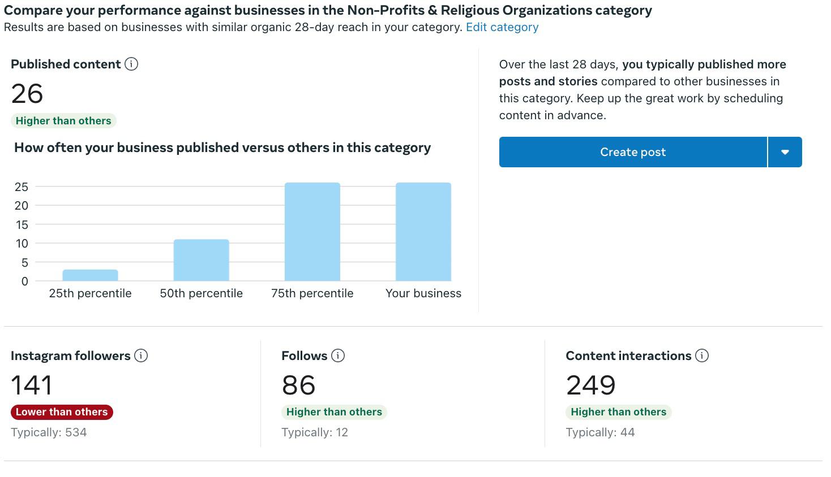
Task: Click the Typically: 534 text
Action: (x=49, y=432)
